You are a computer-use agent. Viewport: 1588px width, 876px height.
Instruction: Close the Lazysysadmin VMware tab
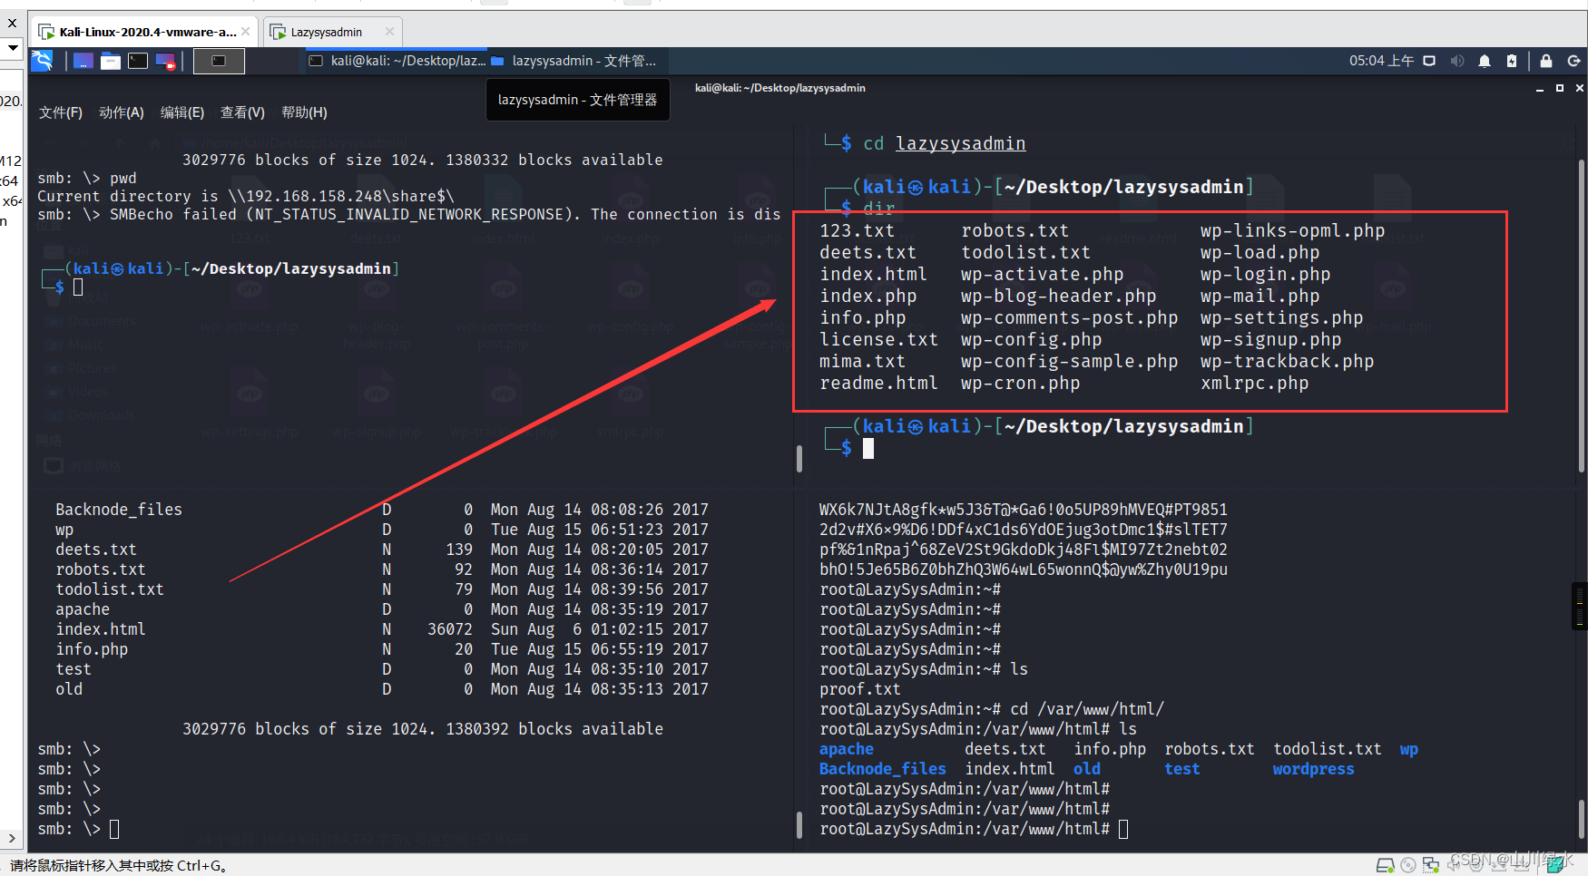coord(390,31)
